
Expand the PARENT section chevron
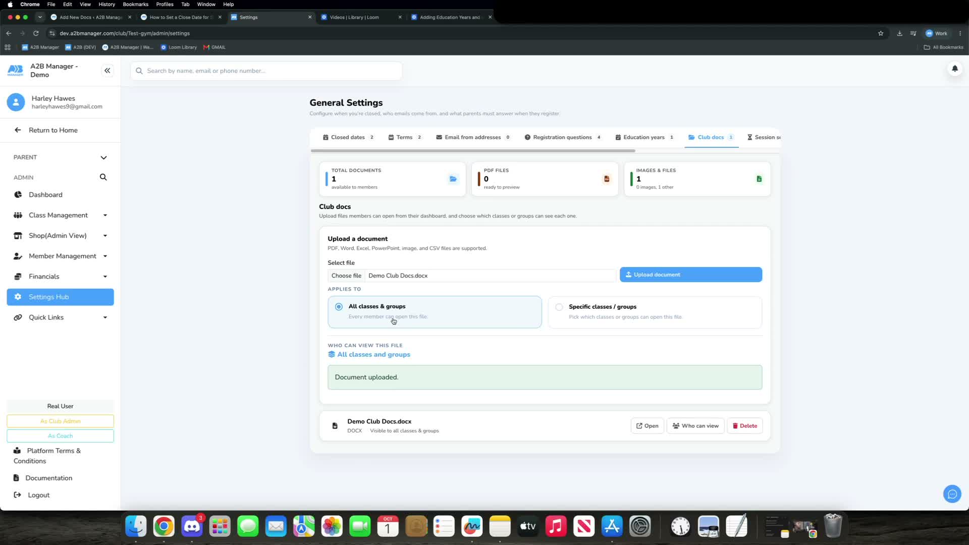click(103, 157)
